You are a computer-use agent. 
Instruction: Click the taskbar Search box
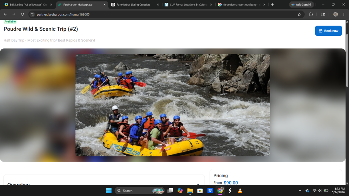[139, 191]
